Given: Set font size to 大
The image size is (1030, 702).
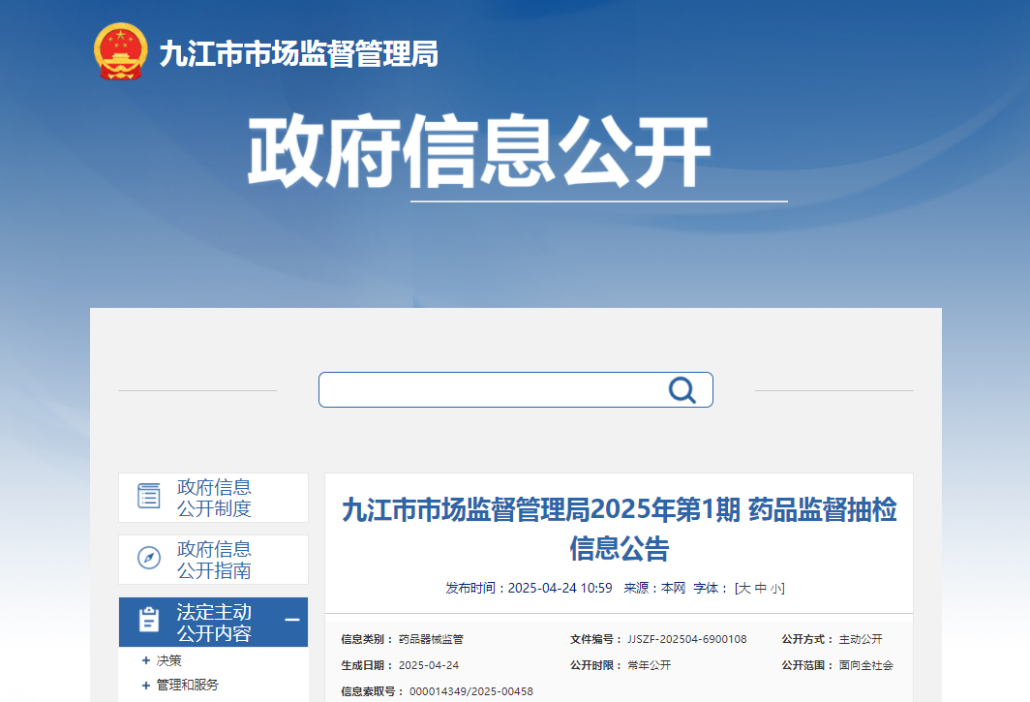Looking at the screenshot, I should (x=744, y=589).
